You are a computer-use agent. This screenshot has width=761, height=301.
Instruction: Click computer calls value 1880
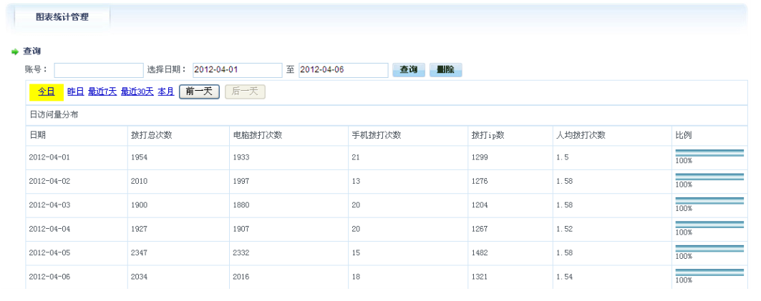click(241, 205)
